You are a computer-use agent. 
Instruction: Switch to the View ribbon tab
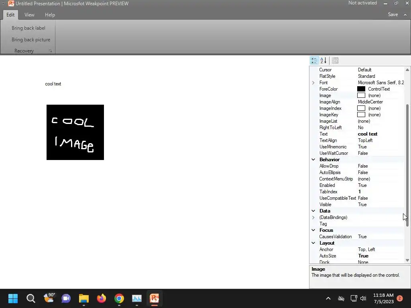click(29, 15)
